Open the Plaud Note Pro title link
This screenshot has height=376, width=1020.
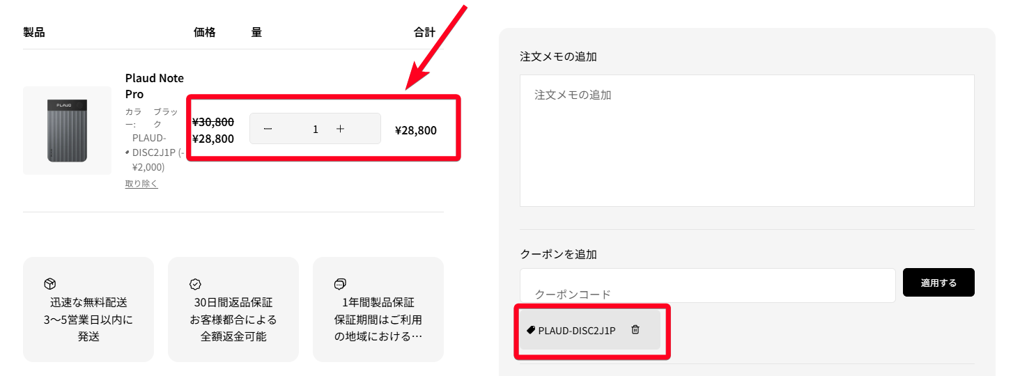154,86
